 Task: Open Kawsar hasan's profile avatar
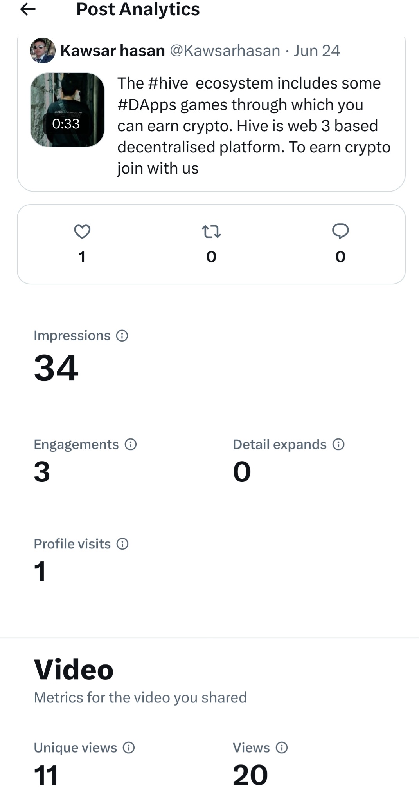43,51
